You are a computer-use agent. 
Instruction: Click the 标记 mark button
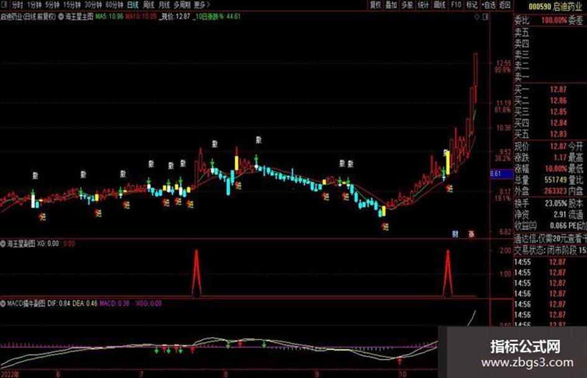pyautogui.click(x=471, y=5)
